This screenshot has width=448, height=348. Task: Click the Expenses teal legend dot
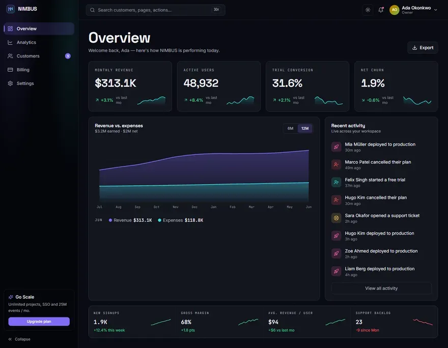tap(159, 220)
